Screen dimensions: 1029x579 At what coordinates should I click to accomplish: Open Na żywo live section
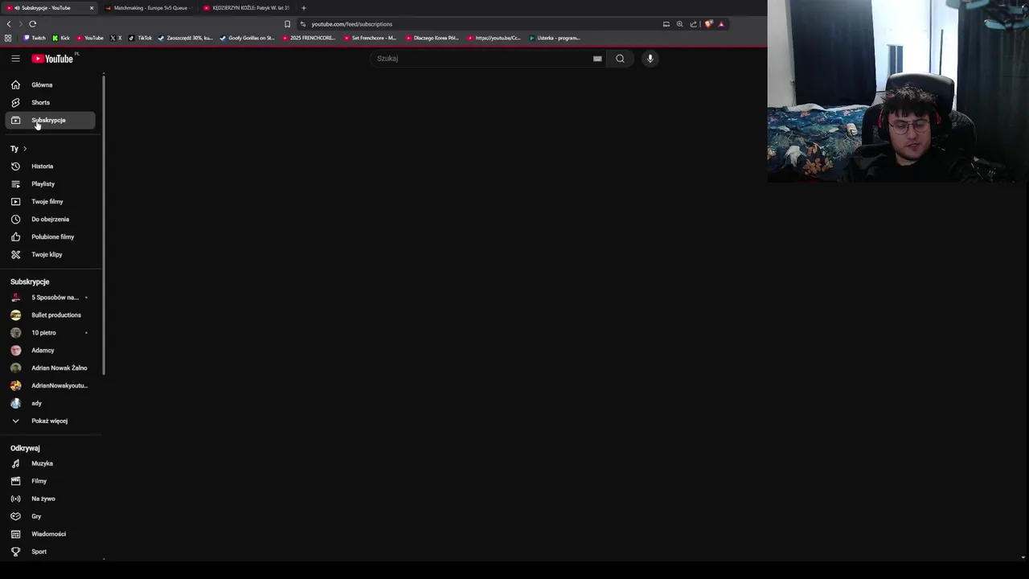coord(50,499)
